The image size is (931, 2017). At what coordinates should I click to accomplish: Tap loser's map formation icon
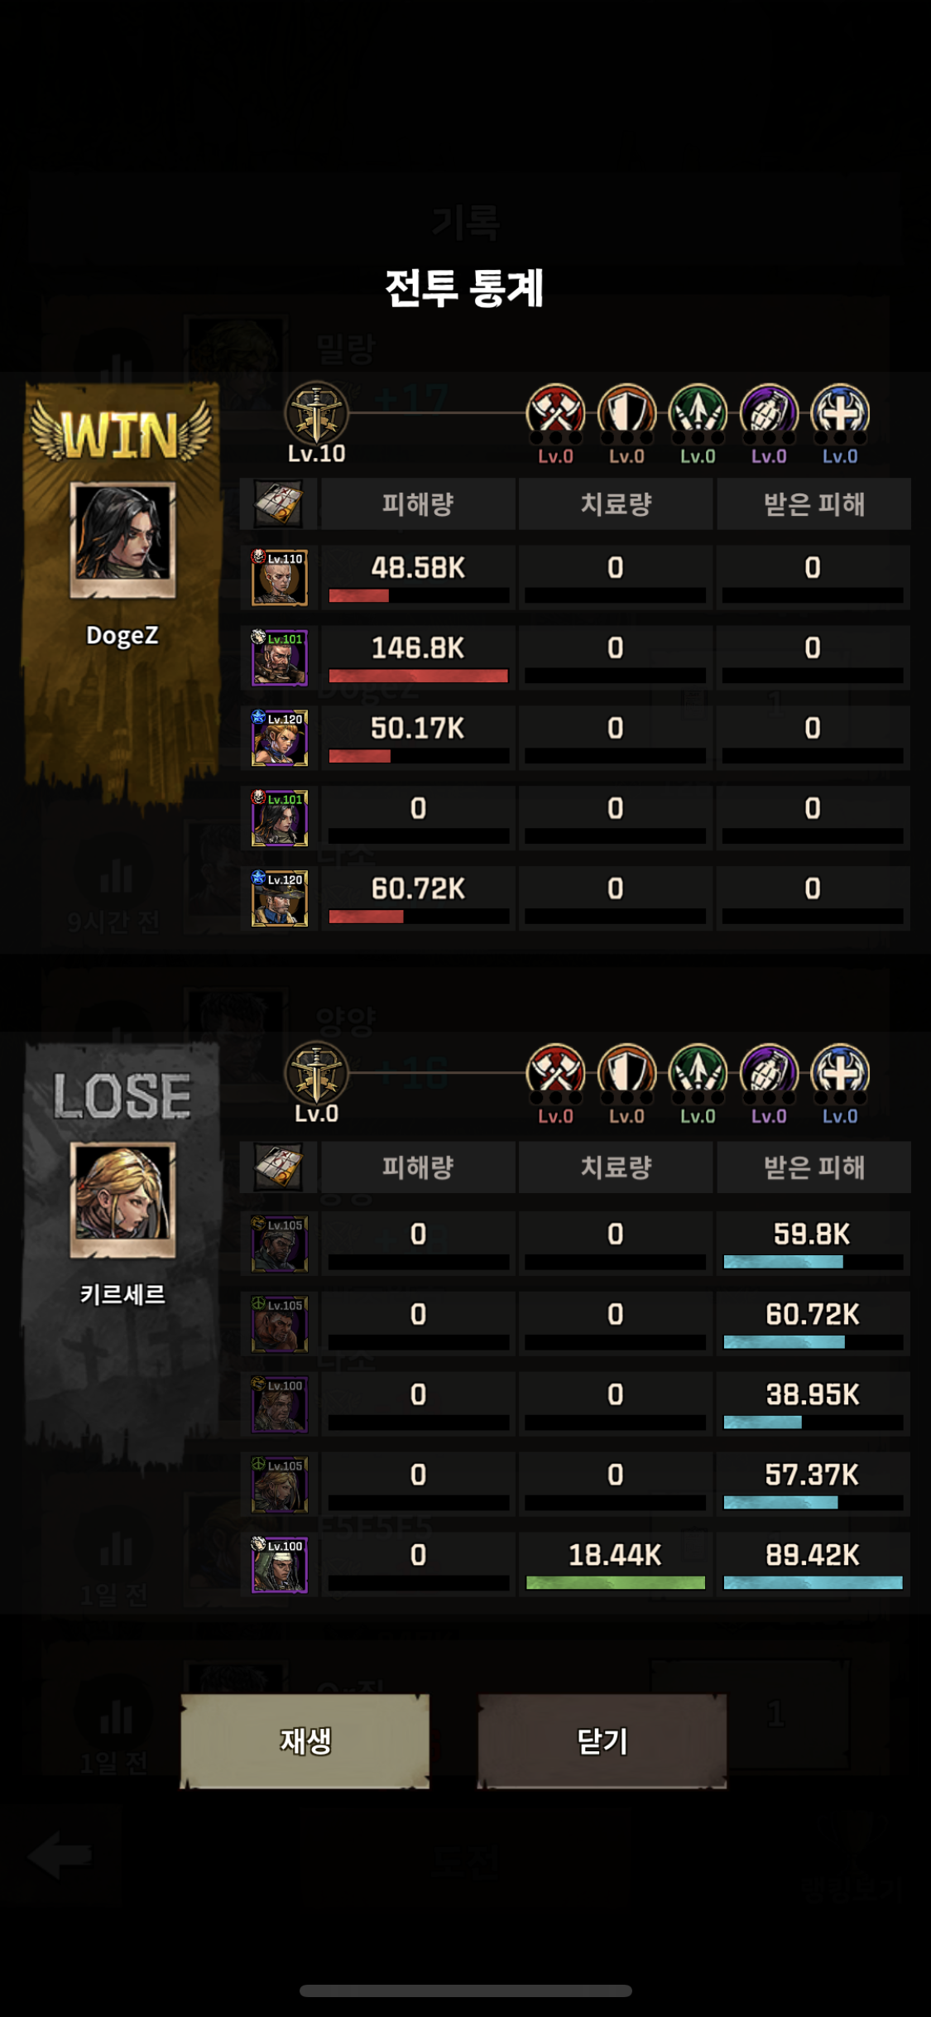pos(278,1167)
